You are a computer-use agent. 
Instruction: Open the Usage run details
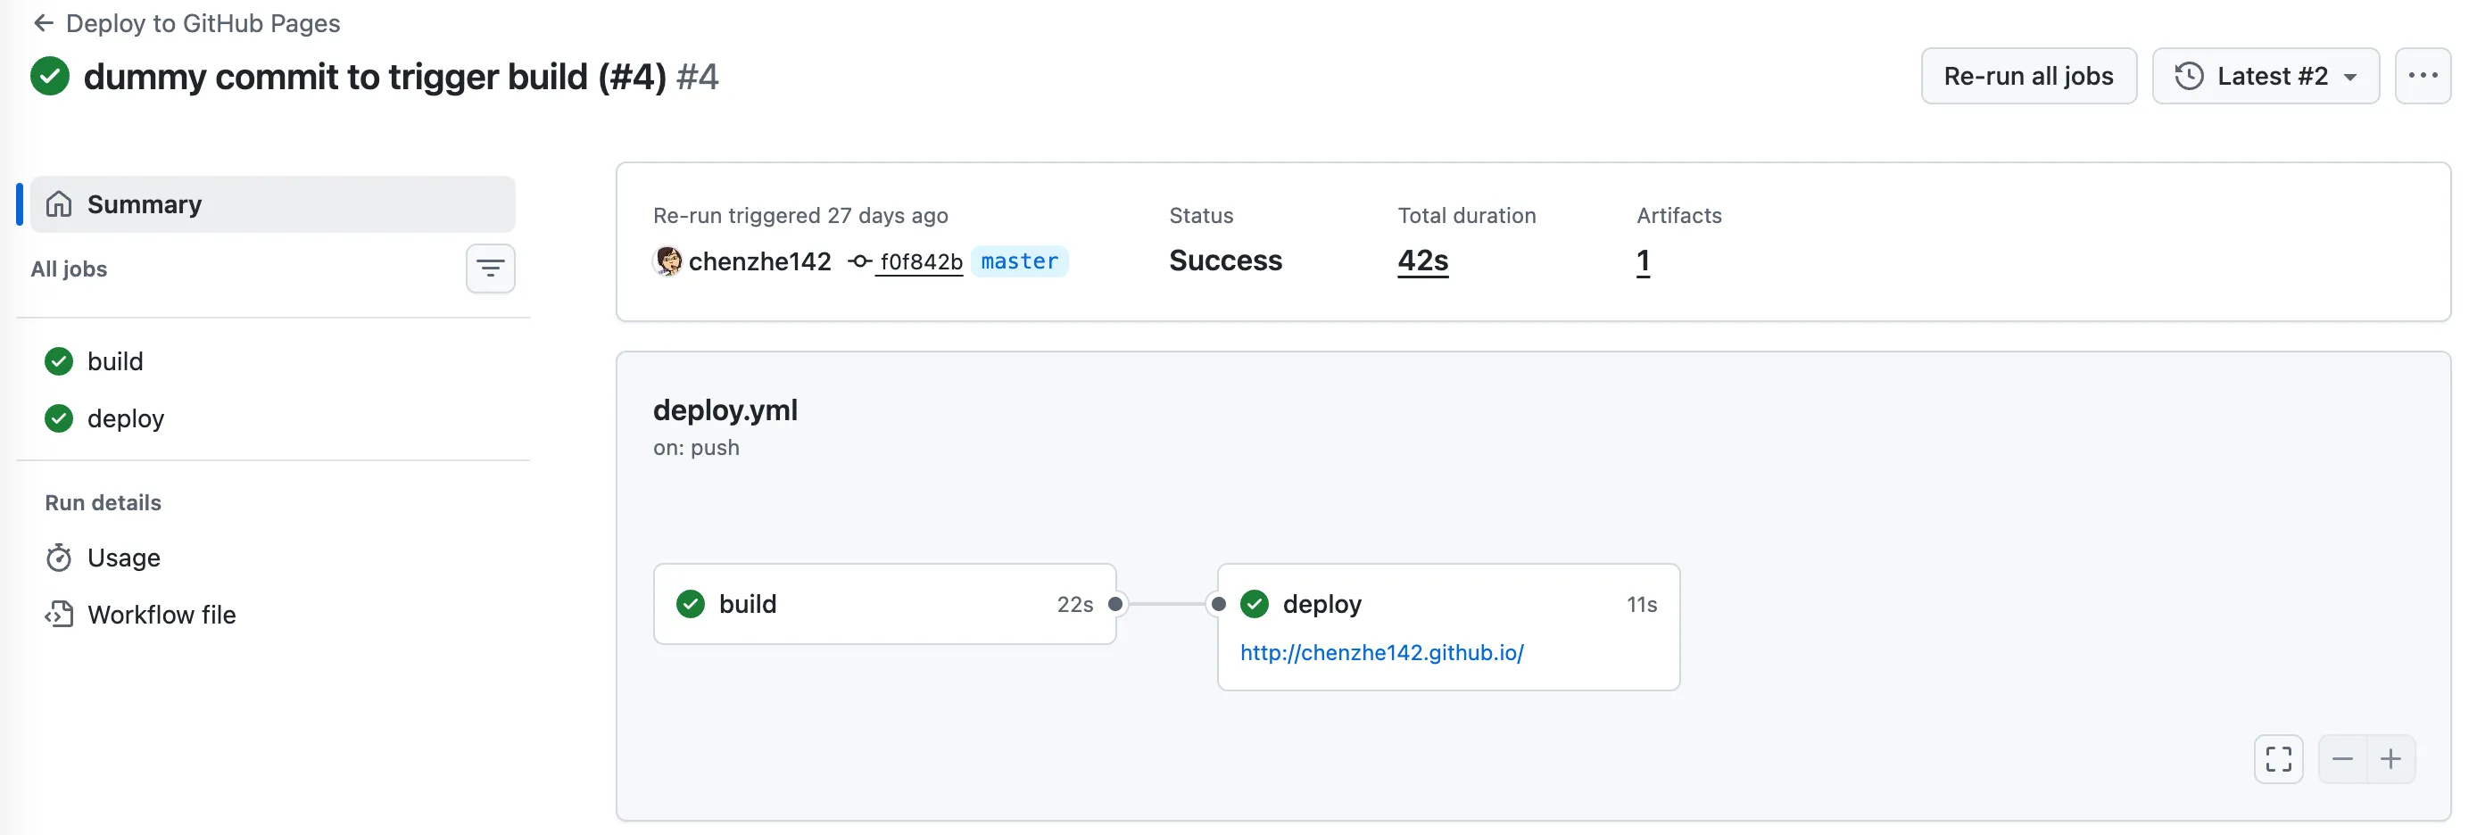tap(272, 558)
